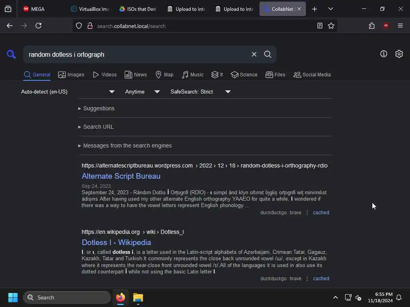Open the Anytime time range dropdown

tap(142, 92)
